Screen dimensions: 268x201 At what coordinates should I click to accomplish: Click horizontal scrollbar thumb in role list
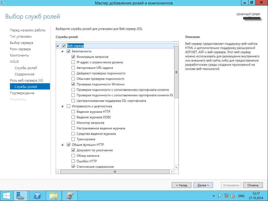(115, 171)
